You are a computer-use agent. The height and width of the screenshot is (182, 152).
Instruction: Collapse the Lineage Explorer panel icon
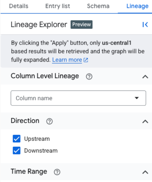coord(145,25)
